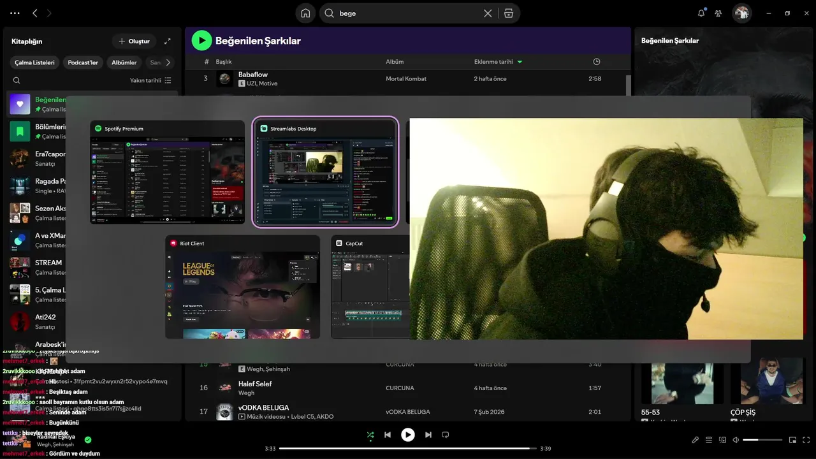This screenshot has height=459, width=816.
Task: Filter library by Podcast'ler
Action: coord(84,62)
